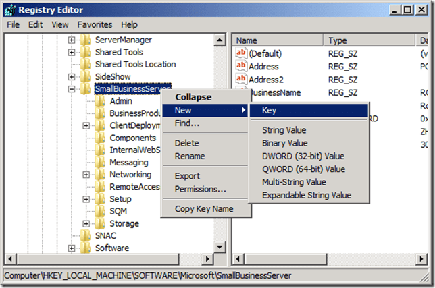Click the Software folder icon
The width and height of the screenshot is (435, 288).
(x=85, y=248)
